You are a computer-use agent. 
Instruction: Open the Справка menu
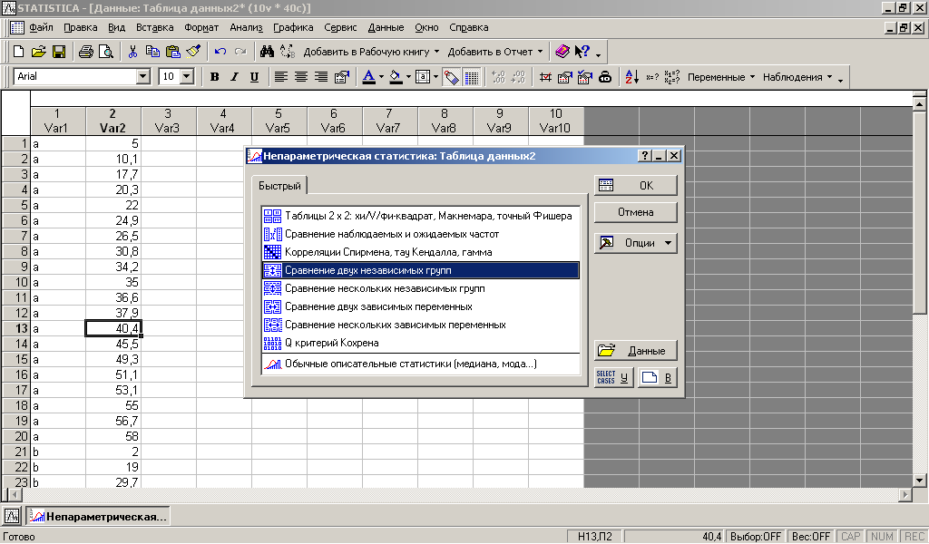(469, 27)
